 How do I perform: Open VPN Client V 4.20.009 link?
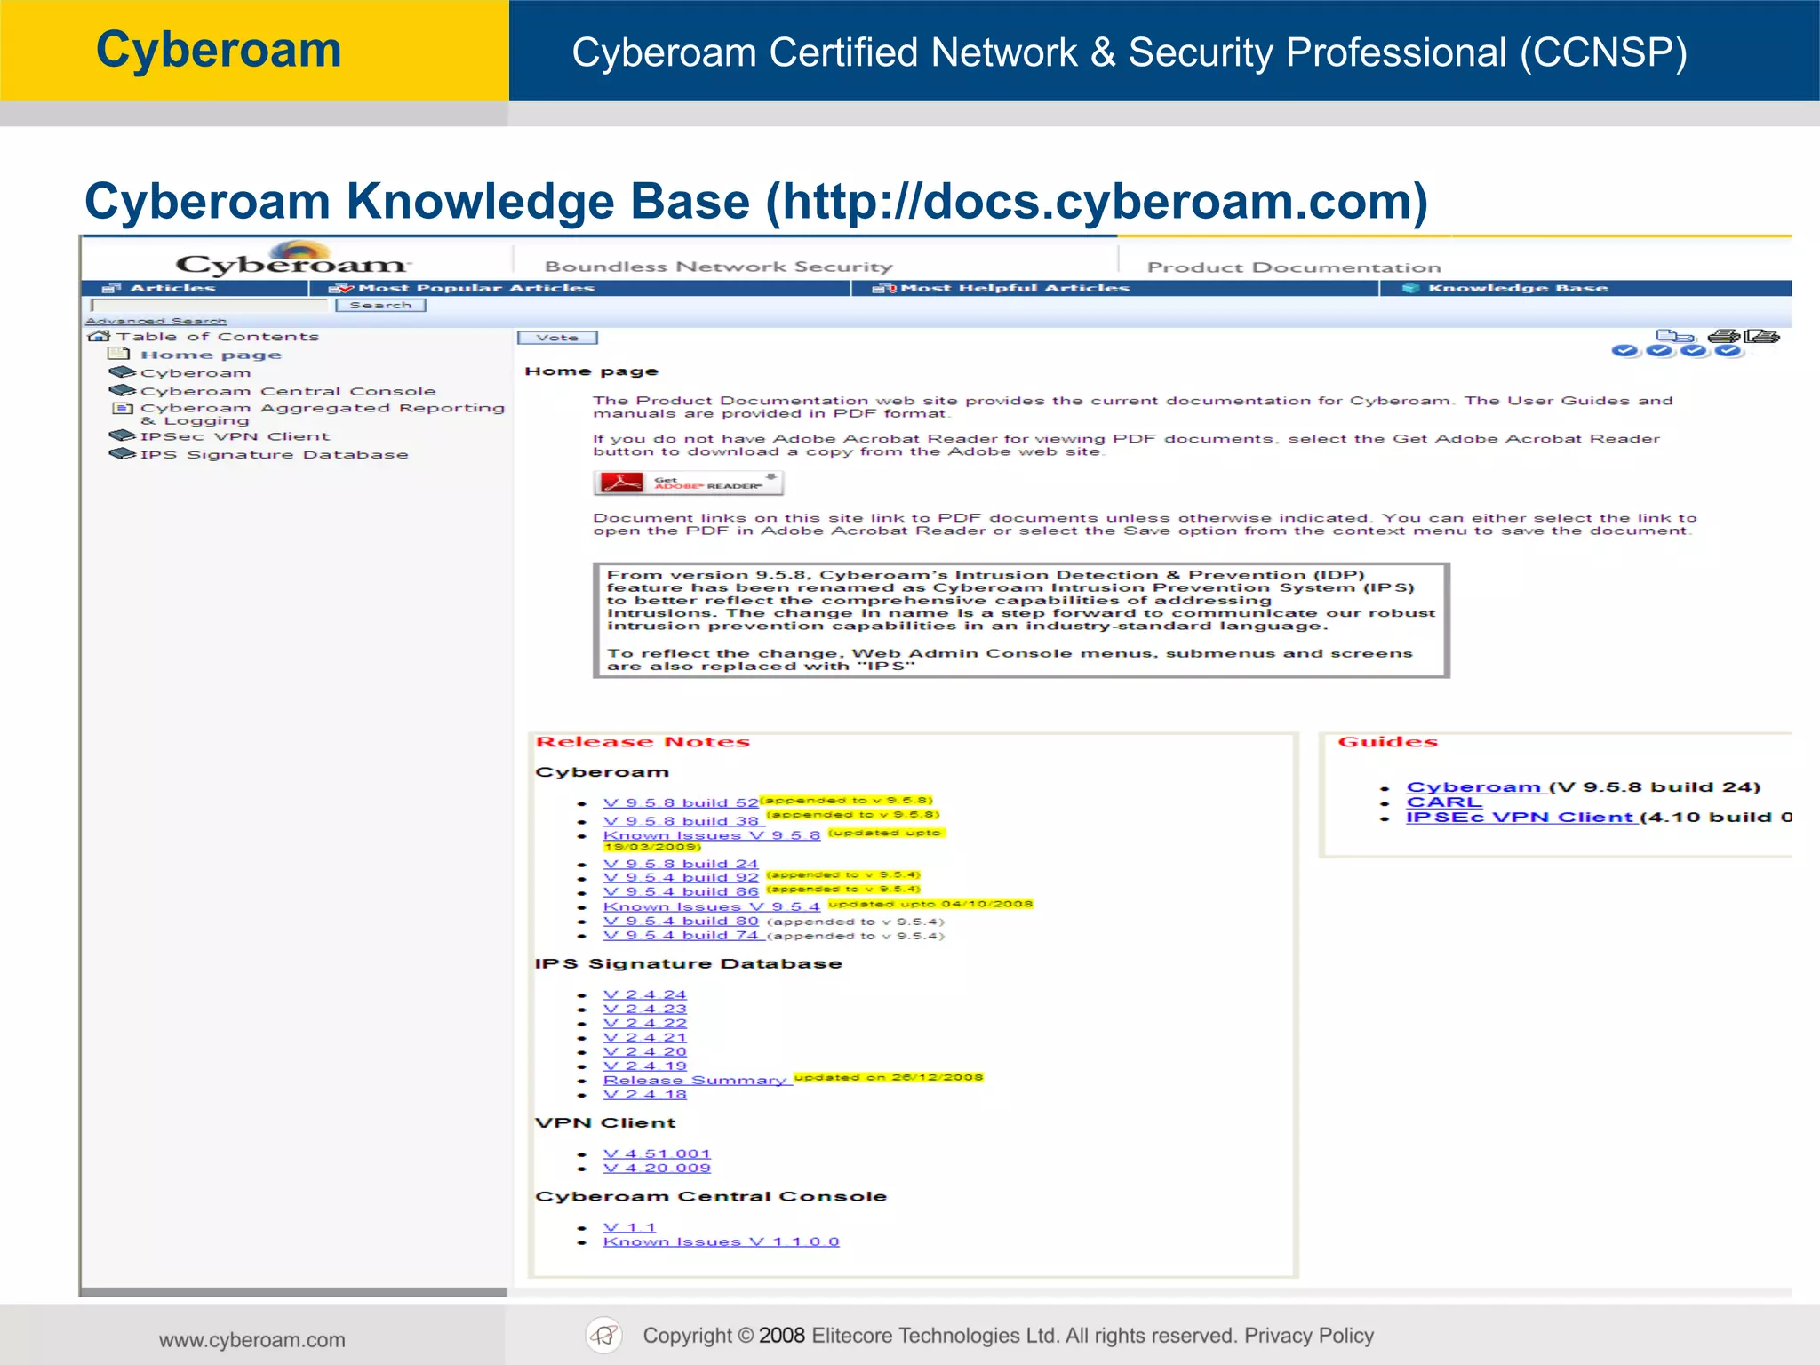[x=657, y=1168]
